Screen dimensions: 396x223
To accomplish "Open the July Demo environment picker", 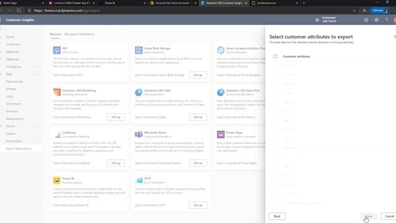I will pos(329,19).
